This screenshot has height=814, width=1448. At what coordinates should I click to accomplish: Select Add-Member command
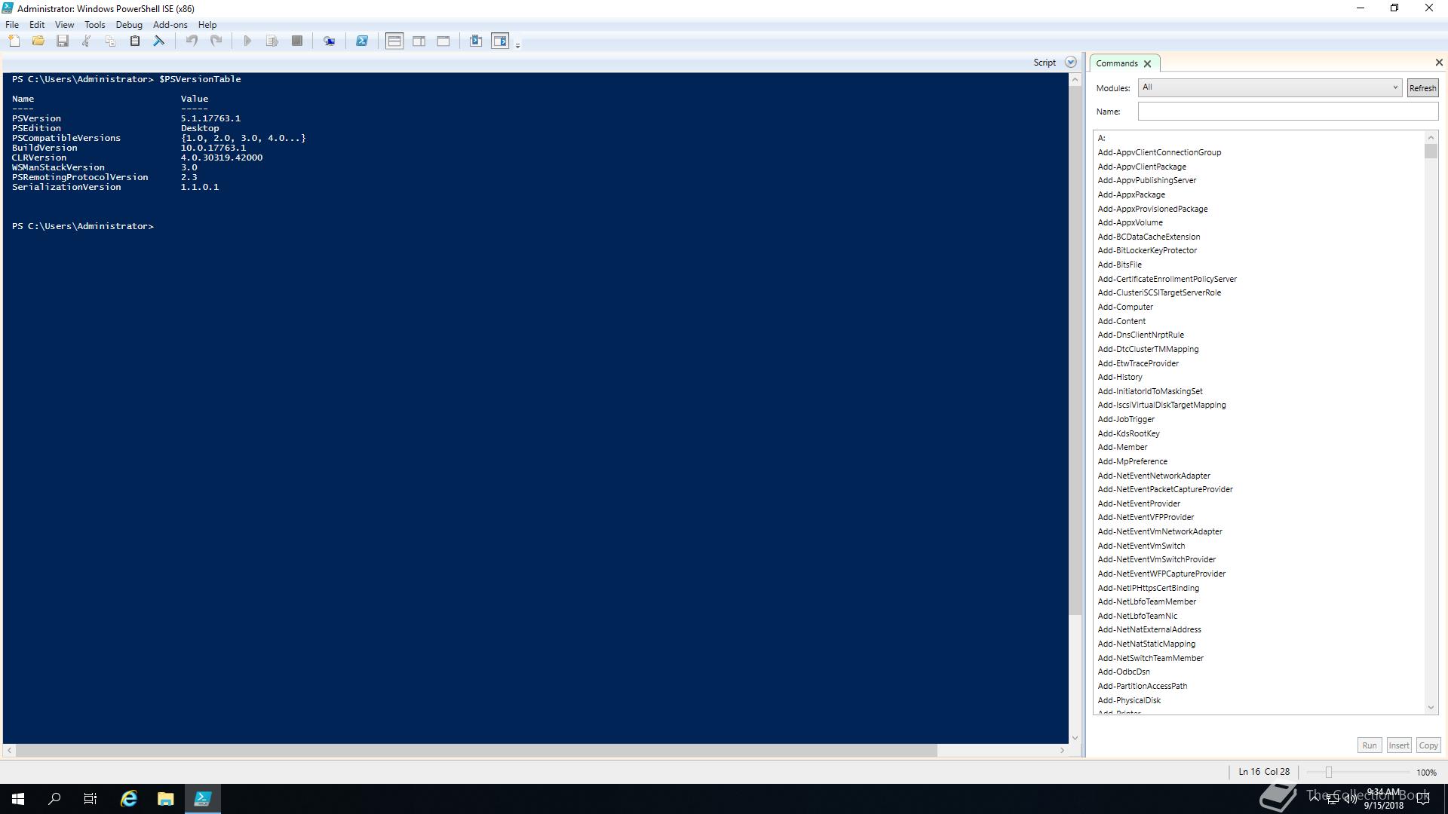tap(1122, 447)
